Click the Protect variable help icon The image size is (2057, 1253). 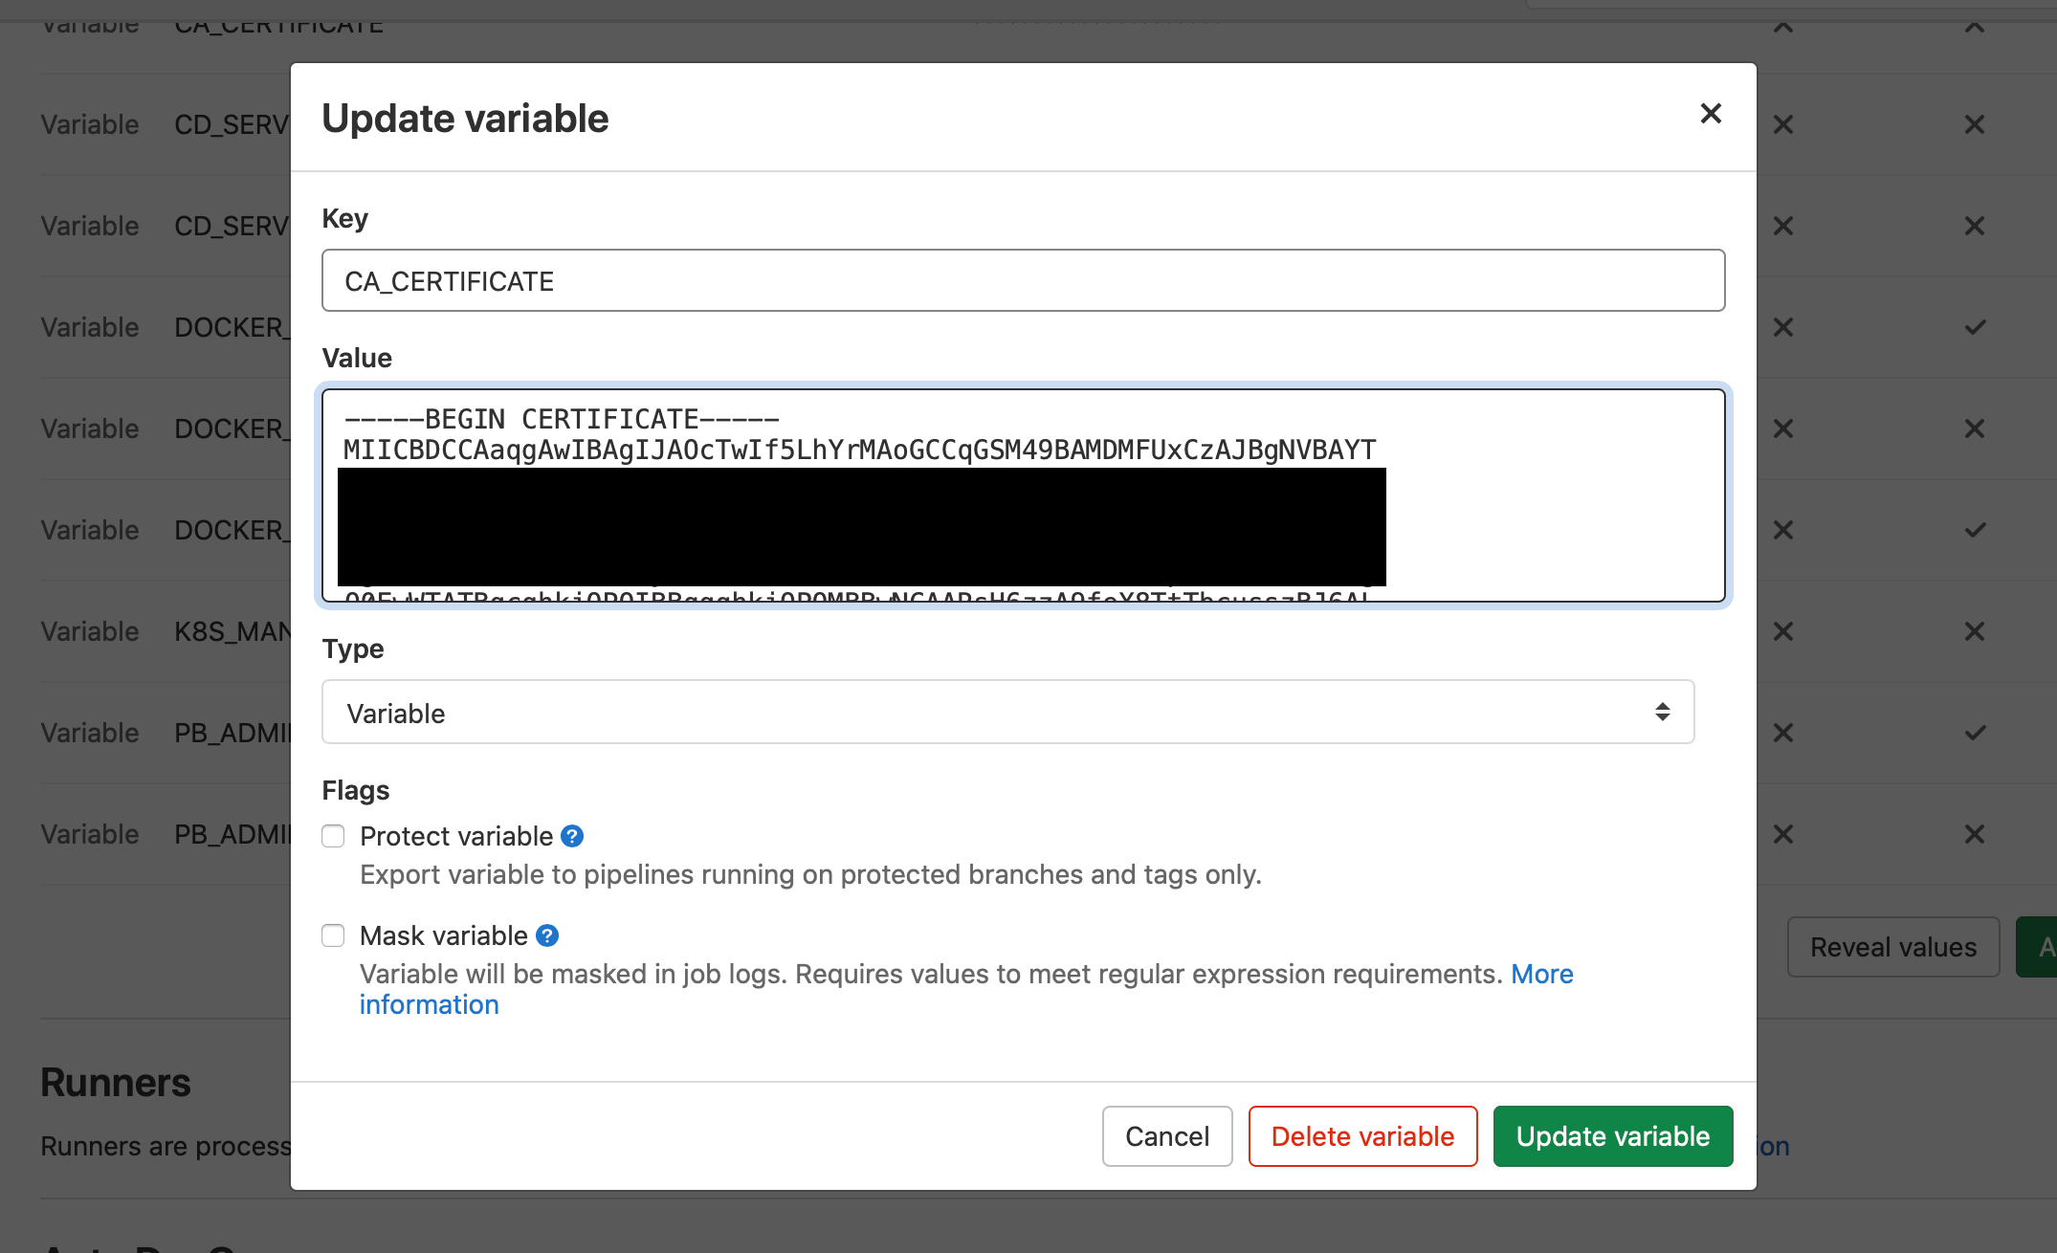click(x=572, y=835)
